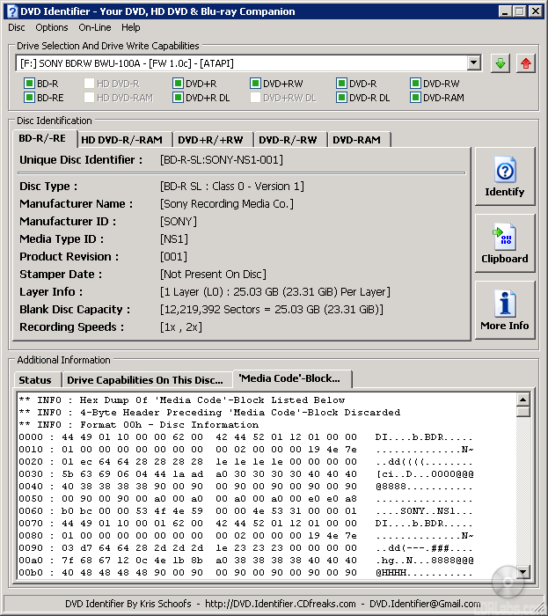Image resolution: width=548 pixels, height=616 pixels.
Task: Click the disc logo in bottom-right corner
Action: tap(508, 581)
